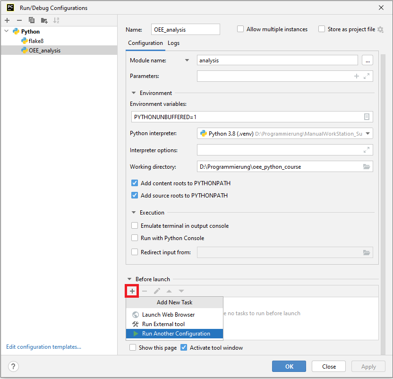Collapse the Environment section
393x379 pixels.
tap(133, 93)
